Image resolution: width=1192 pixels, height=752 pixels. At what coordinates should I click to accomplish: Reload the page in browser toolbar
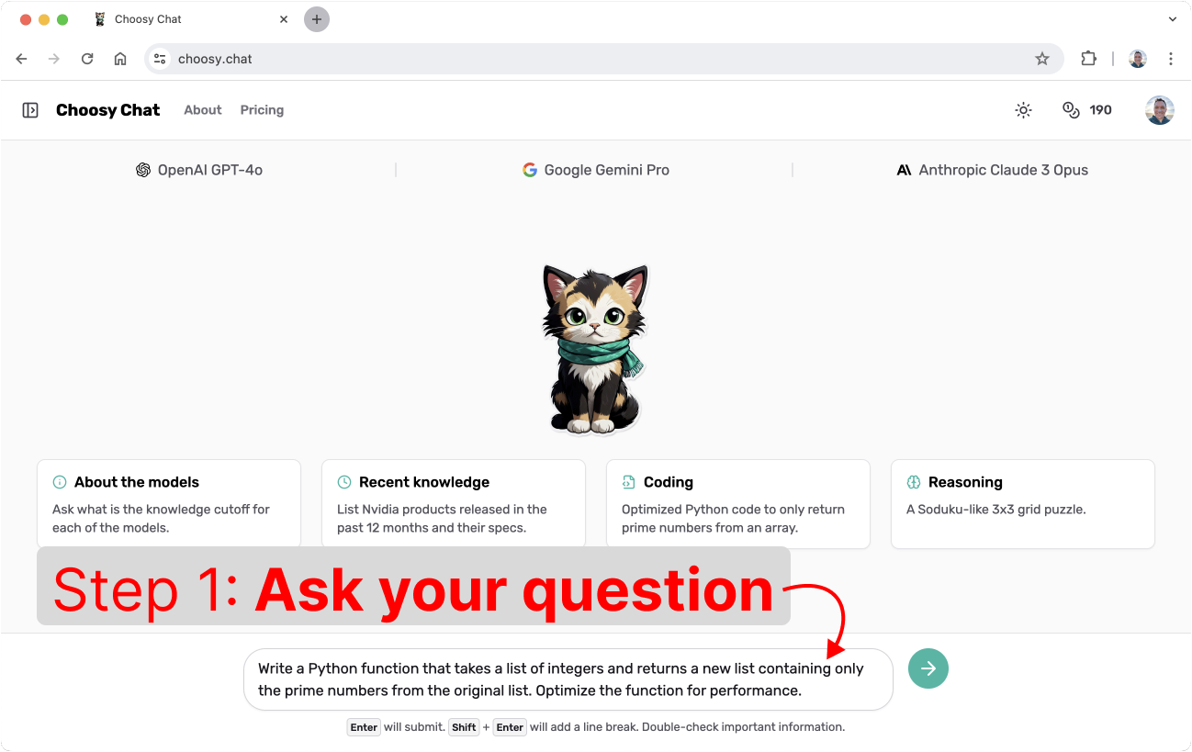coord(87,59)
